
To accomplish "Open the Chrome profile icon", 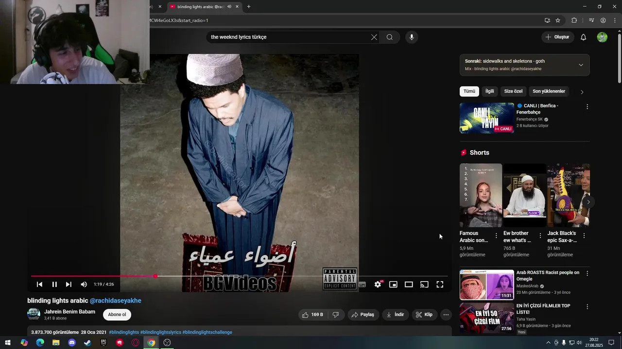I will 603,20.
